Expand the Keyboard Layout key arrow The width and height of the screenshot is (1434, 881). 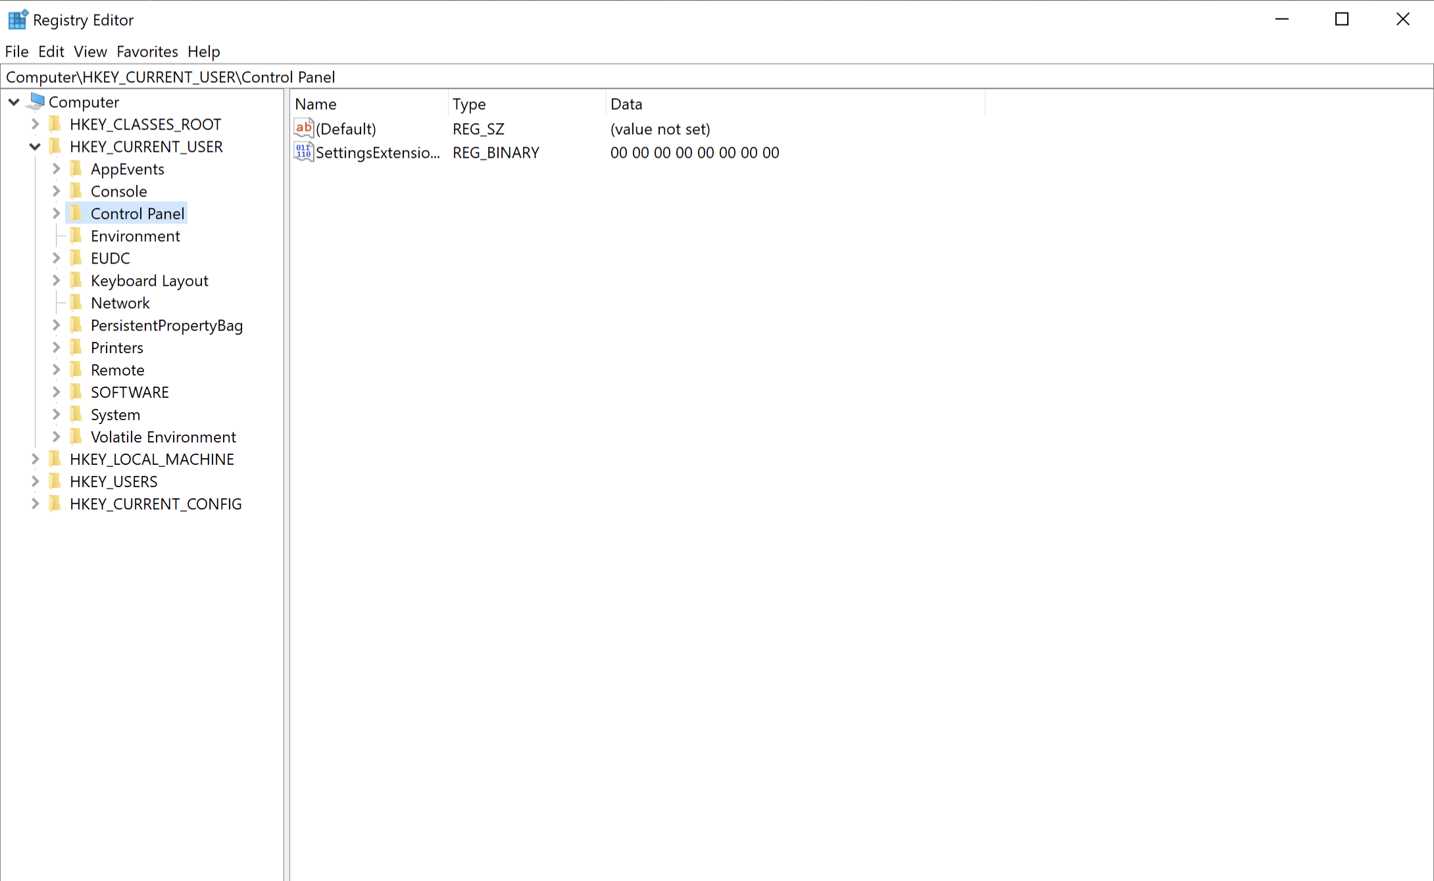pos(56,281)
